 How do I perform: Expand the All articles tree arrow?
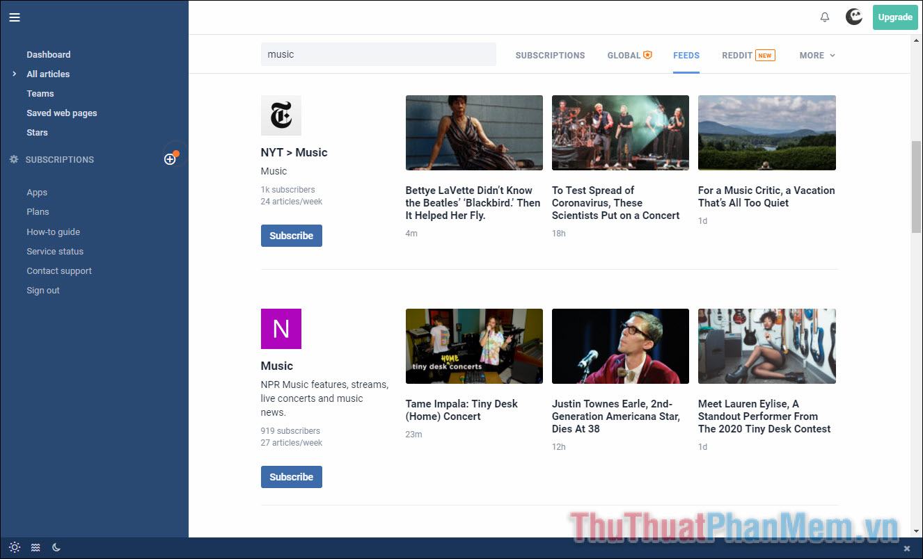(15, 74)
